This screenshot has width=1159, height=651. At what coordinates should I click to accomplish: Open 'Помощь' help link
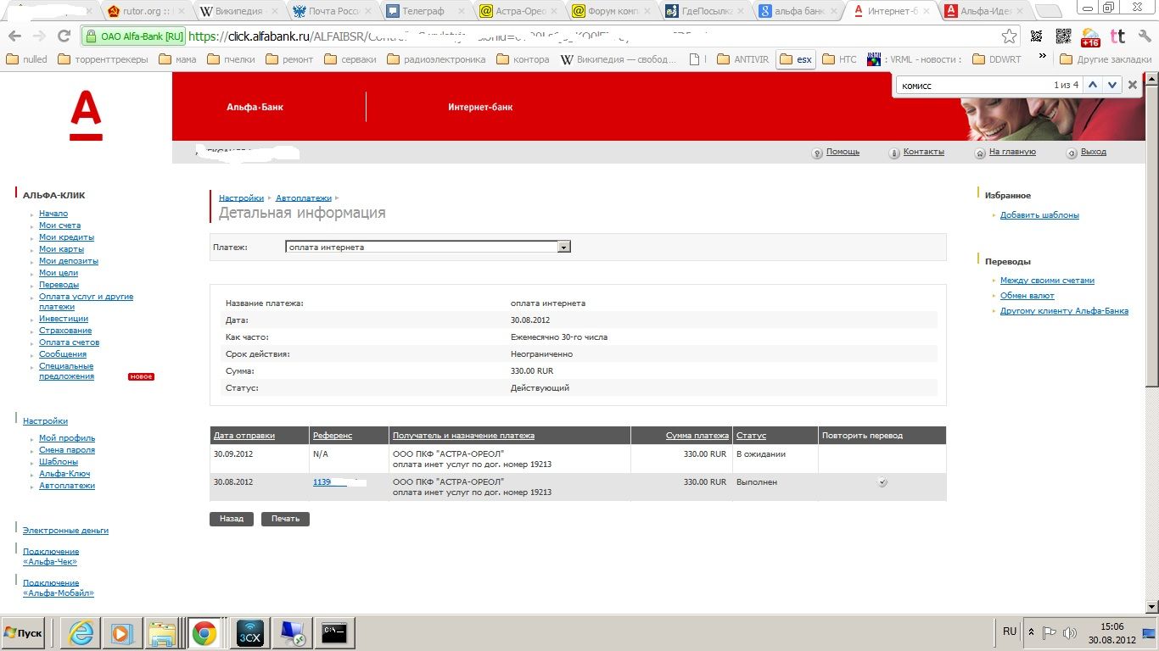(x=843, y=152)
